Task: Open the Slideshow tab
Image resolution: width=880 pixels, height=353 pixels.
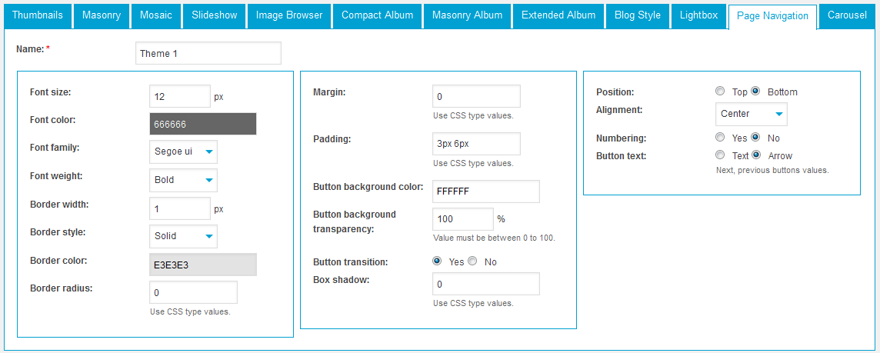Action: [215, 15]
